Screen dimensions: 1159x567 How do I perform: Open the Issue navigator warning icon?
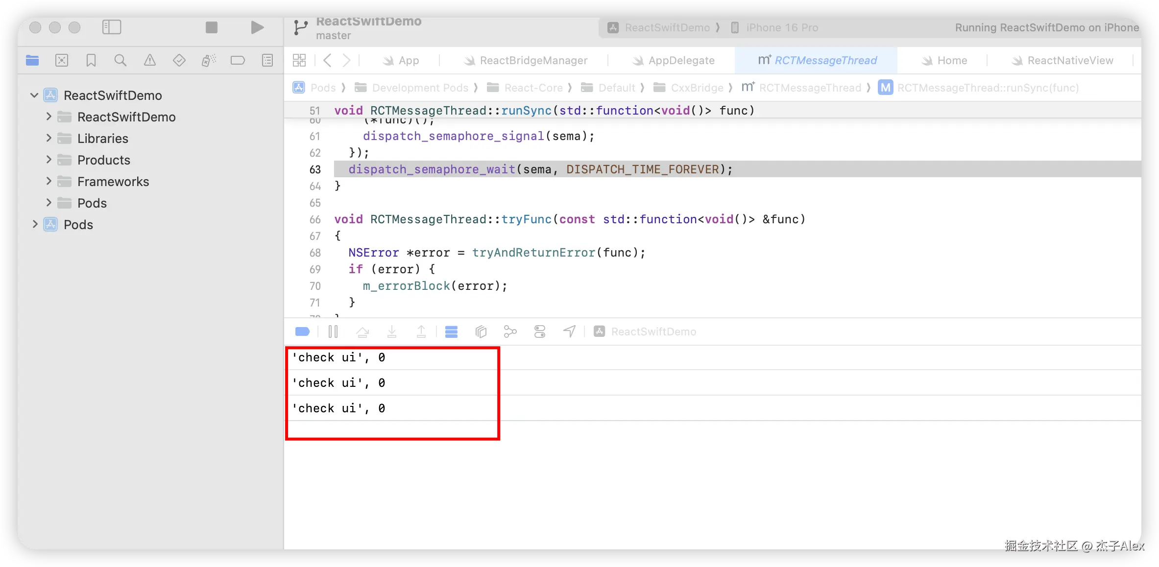(x=149, y=60)
